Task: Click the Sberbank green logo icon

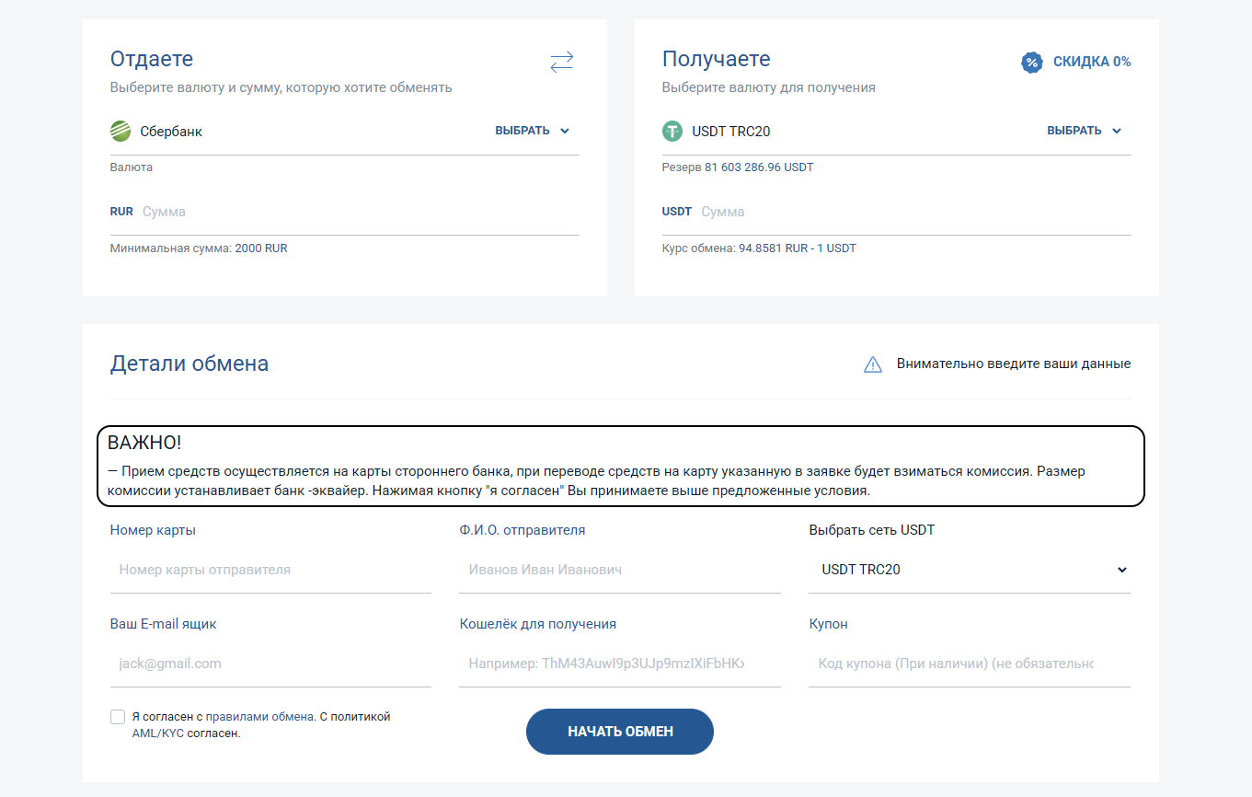Action: (121, 132)
